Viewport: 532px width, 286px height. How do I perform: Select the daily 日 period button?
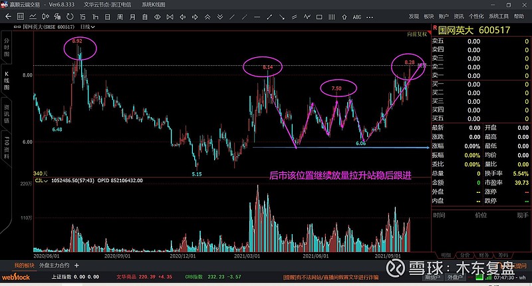point(108,17)
